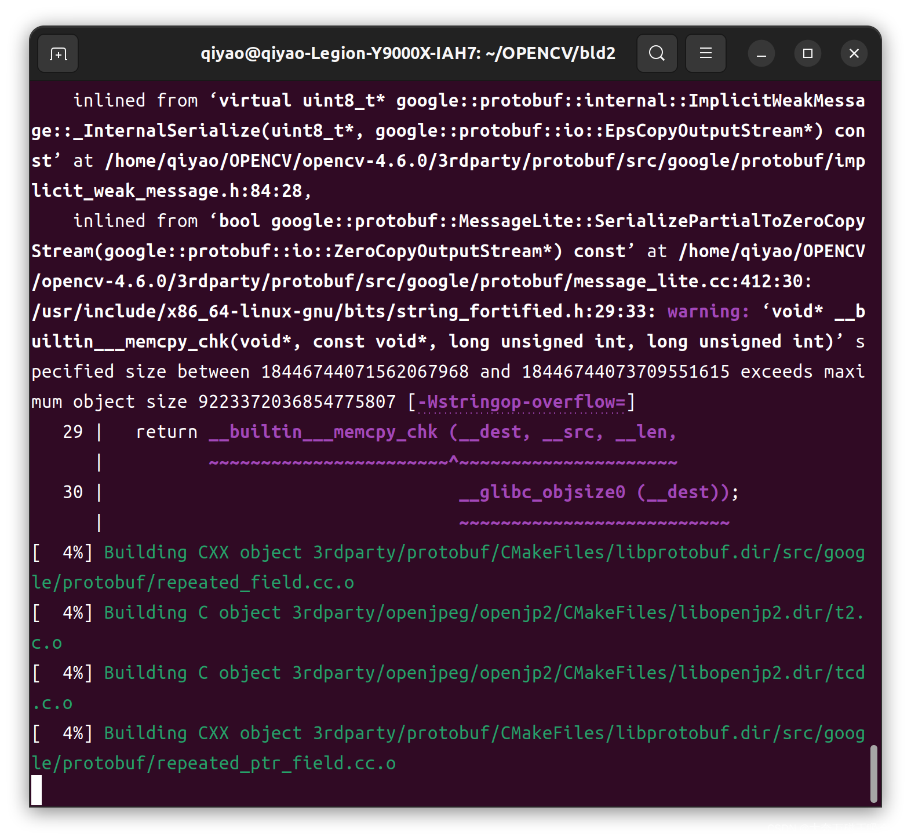Click the line number 29
This screenshot has height=840, width=911.
pyautogui.click(x=73, y=432)
